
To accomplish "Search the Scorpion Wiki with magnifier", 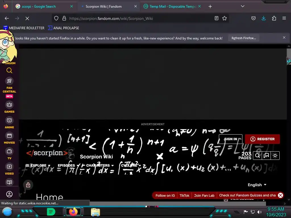I will (257, 156).
